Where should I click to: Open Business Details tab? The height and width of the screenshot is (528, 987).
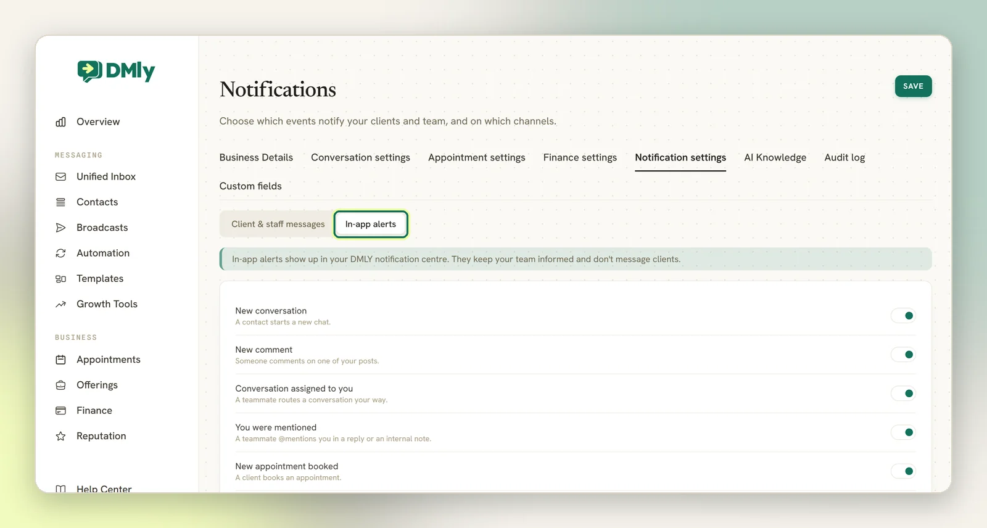click(x=256, y=157)
